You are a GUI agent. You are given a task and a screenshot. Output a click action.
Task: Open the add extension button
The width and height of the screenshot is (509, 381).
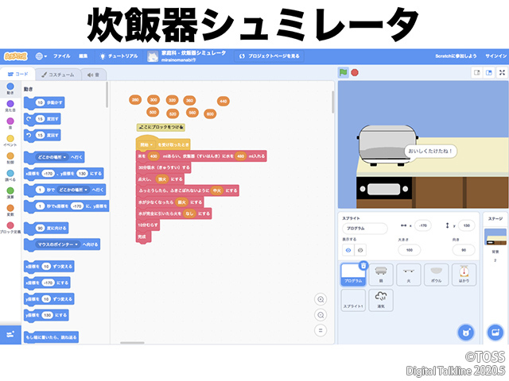click(x=10, y=334)
